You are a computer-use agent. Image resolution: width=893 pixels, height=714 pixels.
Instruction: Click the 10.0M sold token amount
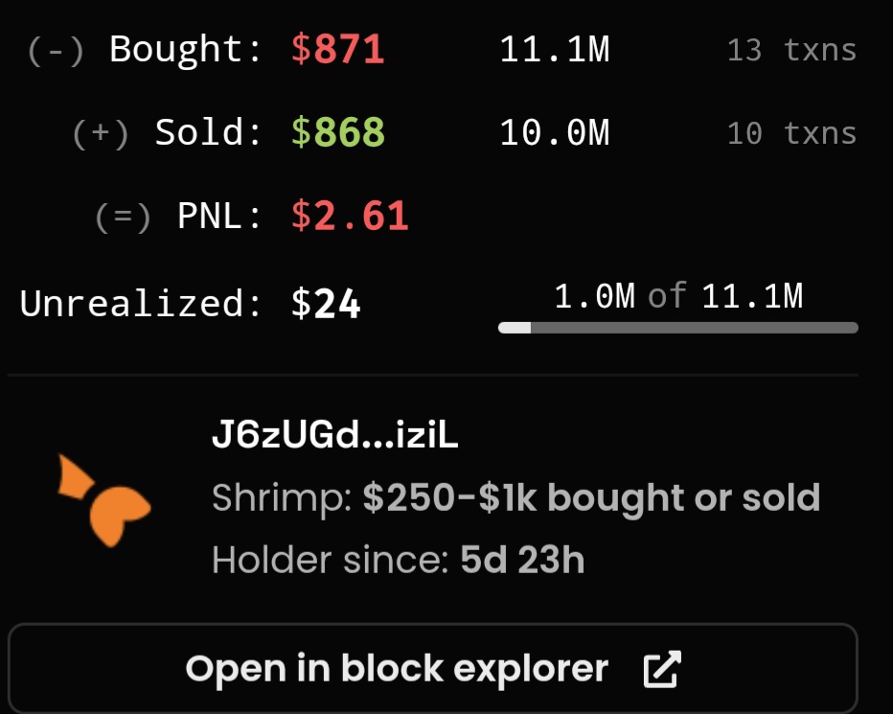click(555, 133)
